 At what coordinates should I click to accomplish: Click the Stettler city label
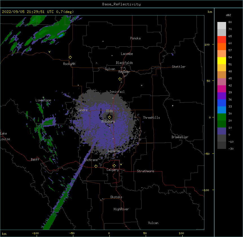tap(179, 67)
